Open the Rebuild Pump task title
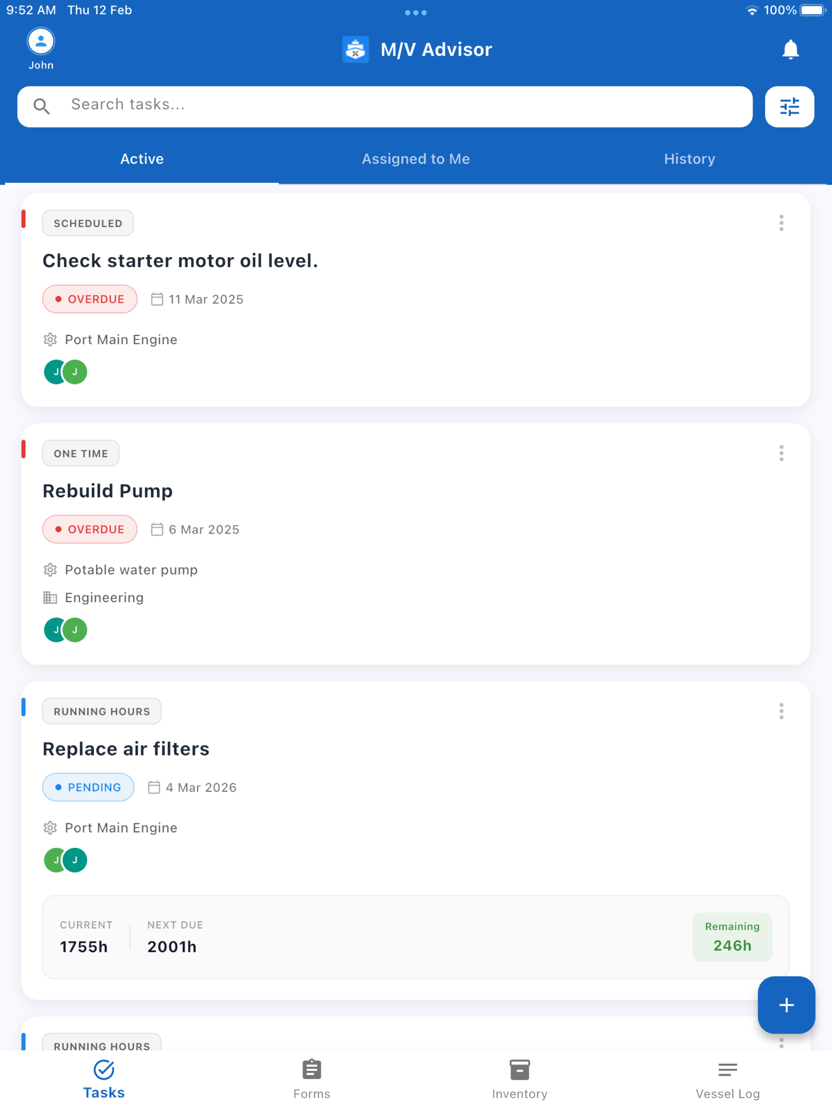The width and height of the screenshot is (832, 1110). 107,491
